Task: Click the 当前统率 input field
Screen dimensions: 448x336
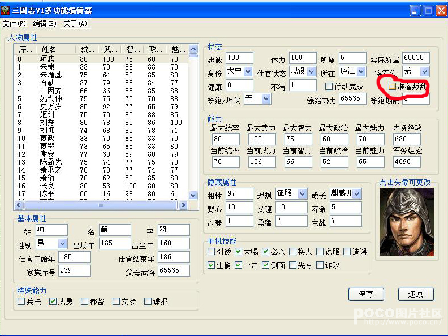Action: point(226,162)
